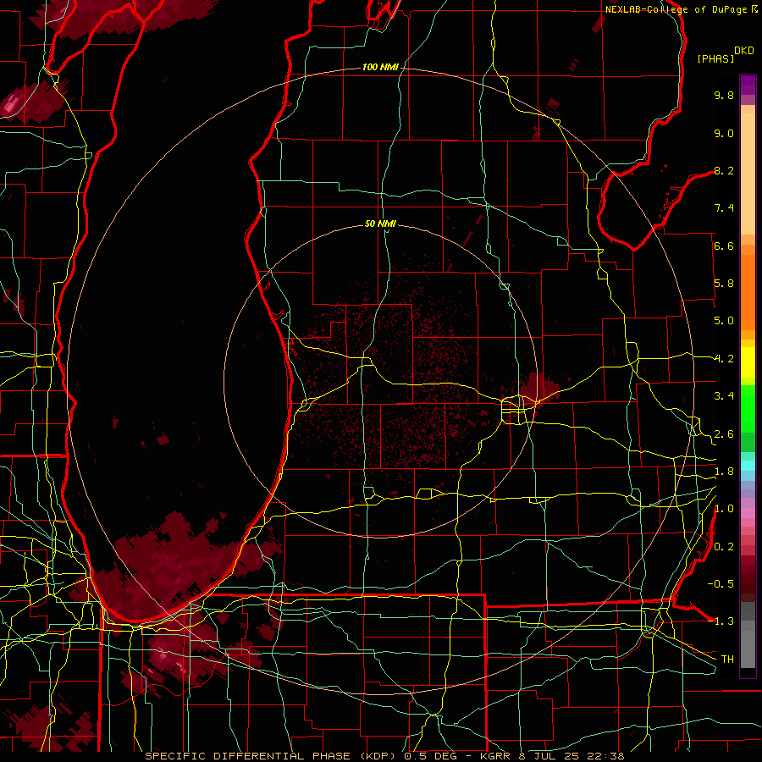Pick the bright green band of the color bar
The height and width of the screenshot is (762, 762).
click(x=748, y=408)
